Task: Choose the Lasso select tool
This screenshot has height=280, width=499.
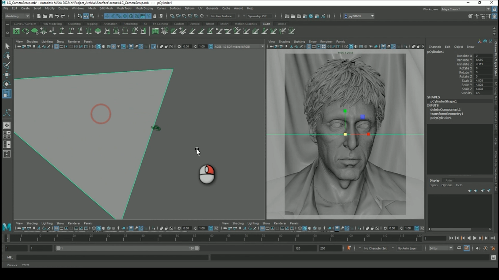Action: point(7,56)
